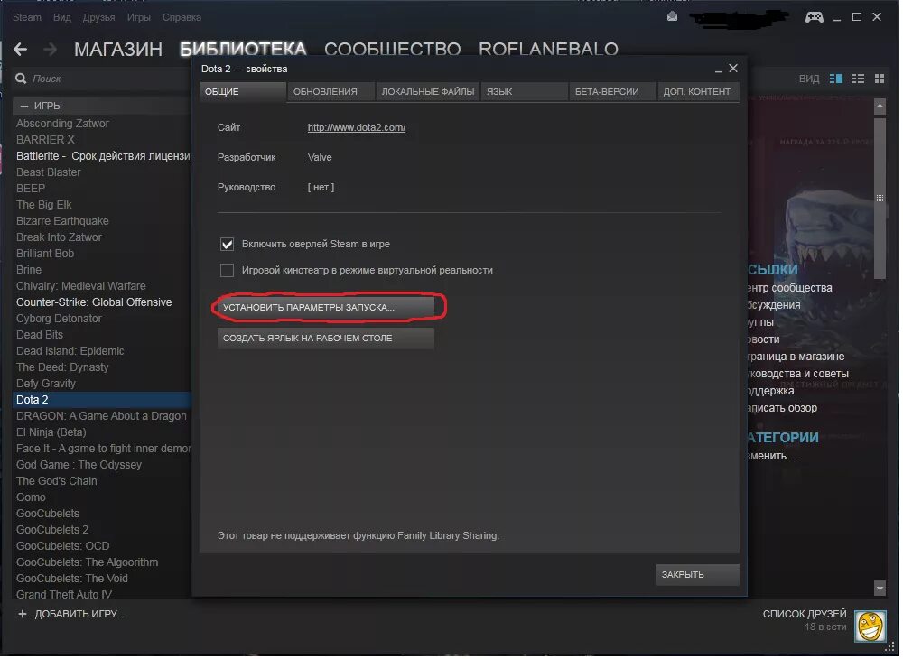Select Absconding Zatwor in games list
Screen dimensions: 903x659
pyautogui.click(x=62, y=124)
